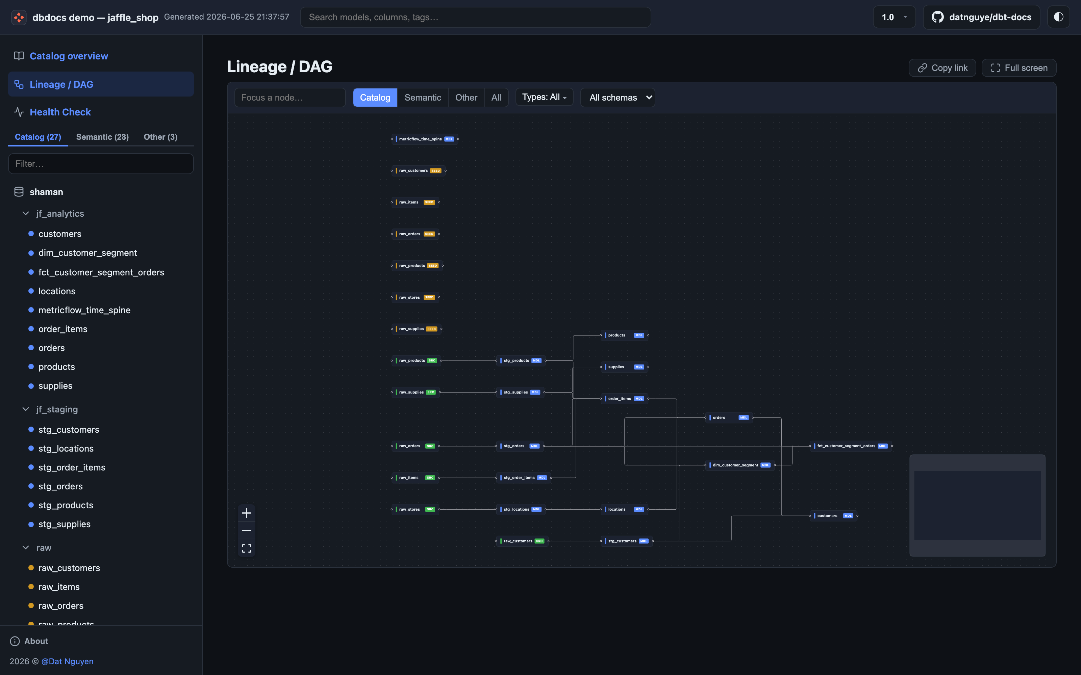Go to Health Check page
Screen dimensions: 1081x675
pyautogui.click(x=60, y=112)
